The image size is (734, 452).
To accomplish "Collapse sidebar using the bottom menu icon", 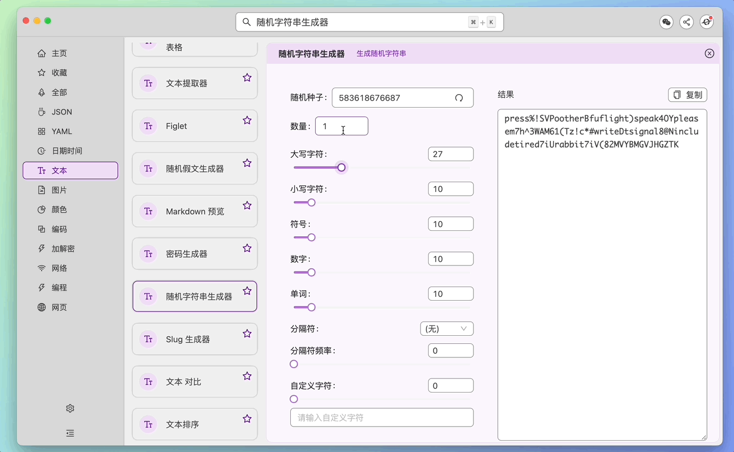I will coord(70,433).
